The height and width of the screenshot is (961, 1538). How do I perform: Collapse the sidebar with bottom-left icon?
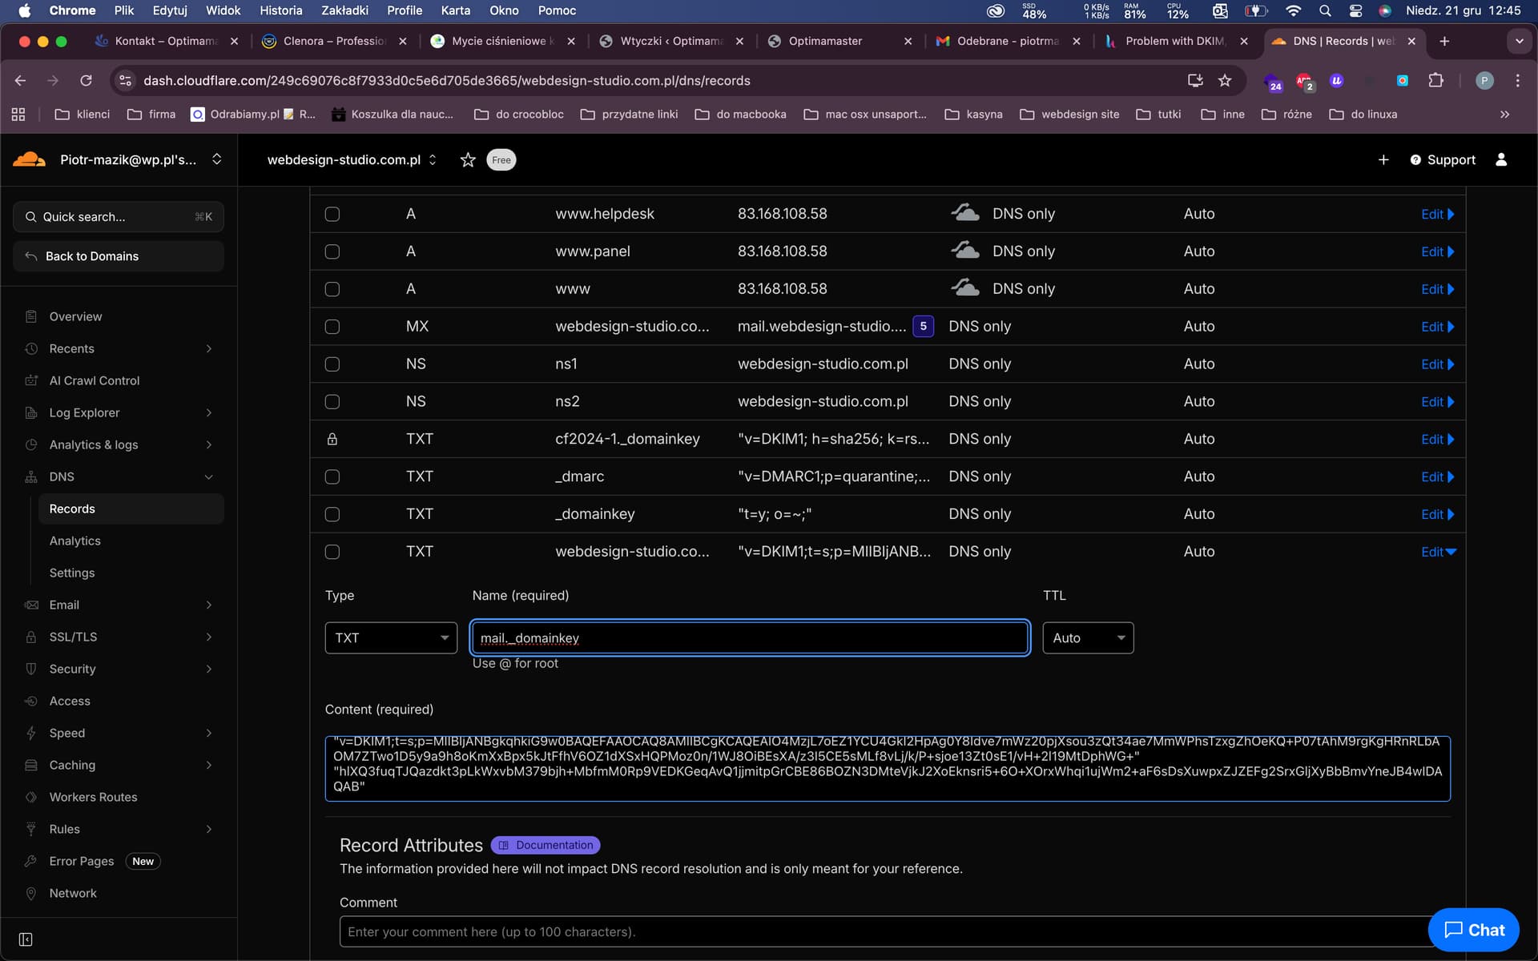coord(26,939)
